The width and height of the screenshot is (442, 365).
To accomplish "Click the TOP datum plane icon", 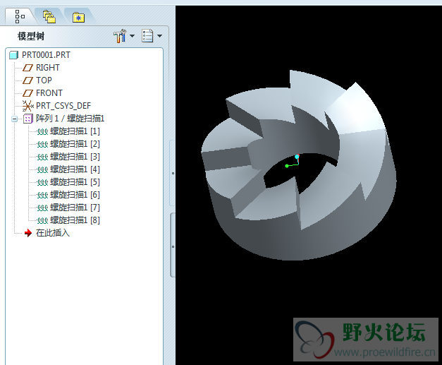I will 27,80.
